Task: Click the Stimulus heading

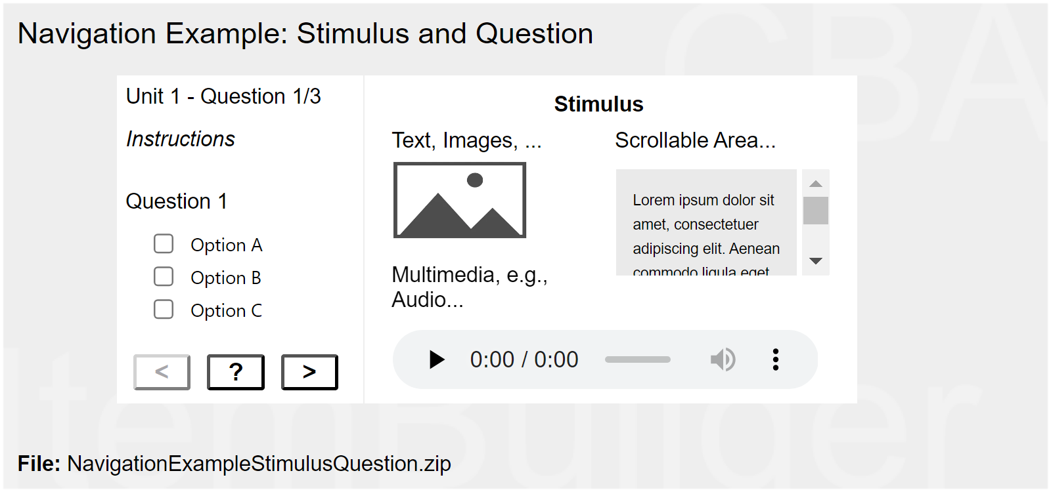Action: [598, 104]
